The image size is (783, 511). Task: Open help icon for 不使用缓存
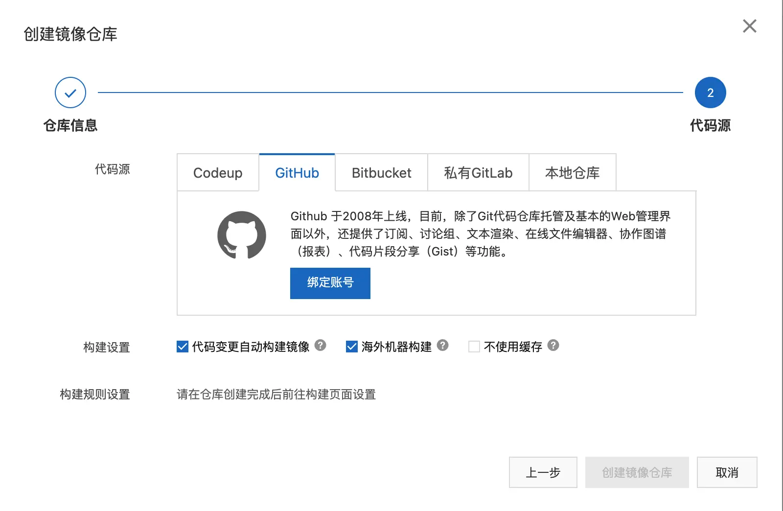point(553,346)
